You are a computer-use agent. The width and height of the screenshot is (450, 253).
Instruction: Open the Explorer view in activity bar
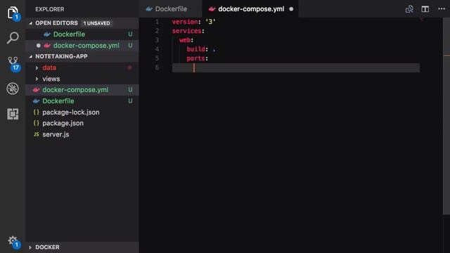pos(13,13)
